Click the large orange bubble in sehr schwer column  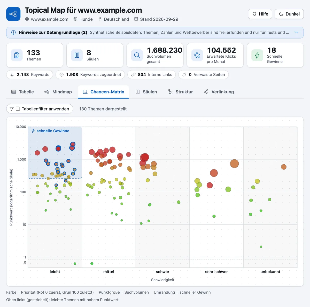tap(234, 164)
